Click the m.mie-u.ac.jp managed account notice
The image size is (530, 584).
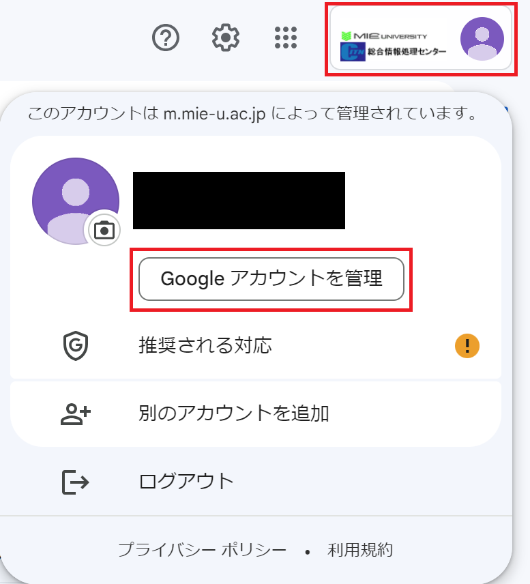pyautogui.click(x=252, y=113)
